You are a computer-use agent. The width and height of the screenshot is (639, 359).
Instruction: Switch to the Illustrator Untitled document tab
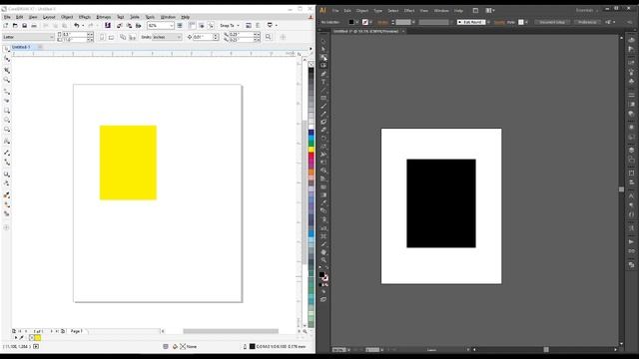click(x=368, y=31)
